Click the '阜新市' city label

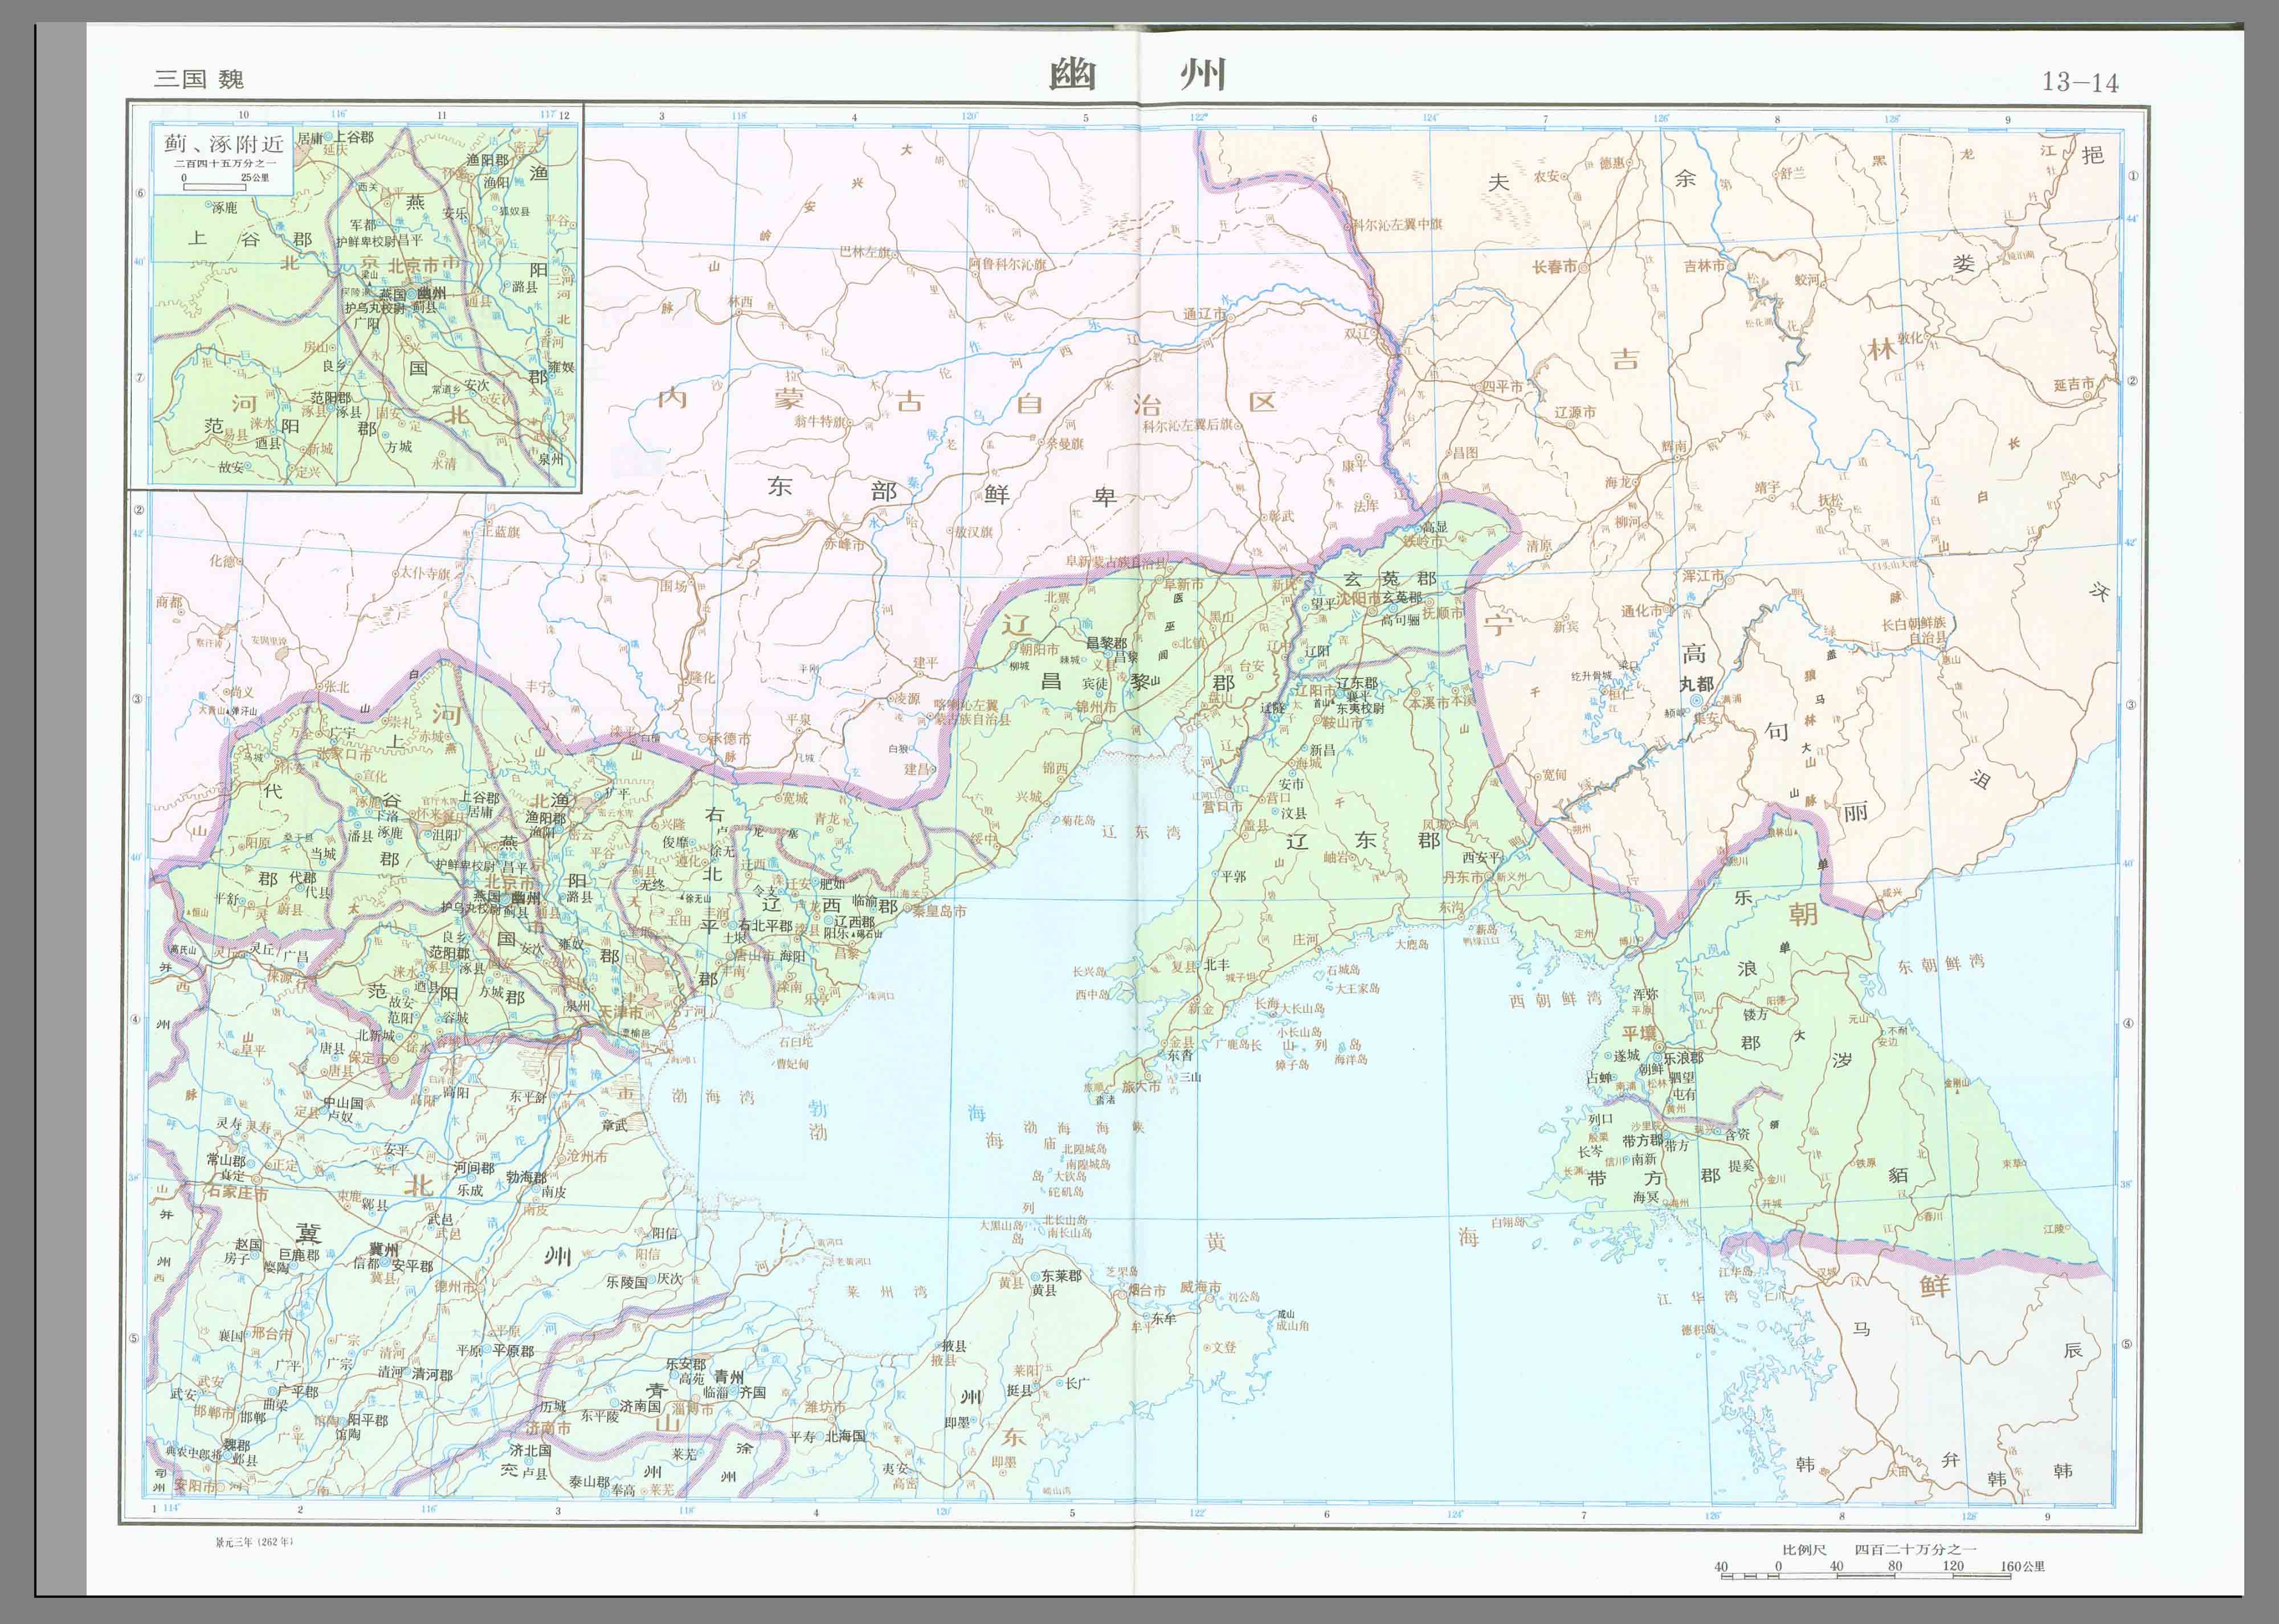pyautogui.click(x=1183, y=584)
